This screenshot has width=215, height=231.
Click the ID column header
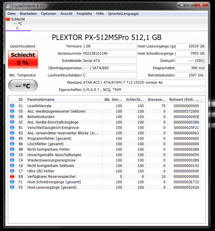(21, 99)
